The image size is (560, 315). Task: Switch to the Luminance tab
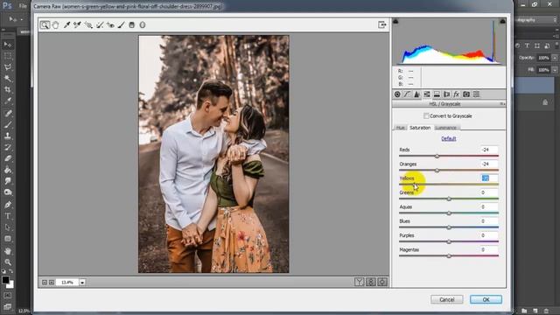pyautogui.click(x=445, y=128)
